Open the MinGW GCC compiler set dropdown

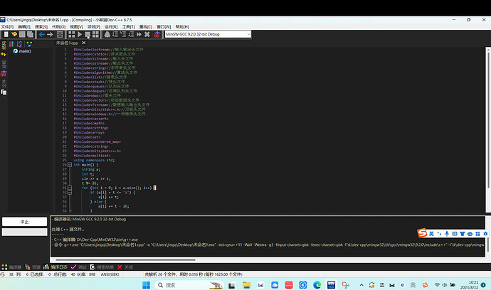coord(208,34)
